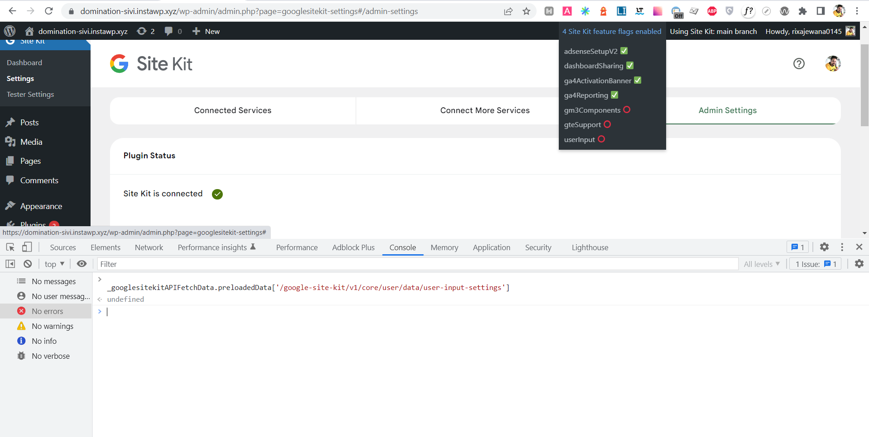Viewport: 869px width, 437px height.
Task: Enable the gteSupport feature flag
Action: 607,124
